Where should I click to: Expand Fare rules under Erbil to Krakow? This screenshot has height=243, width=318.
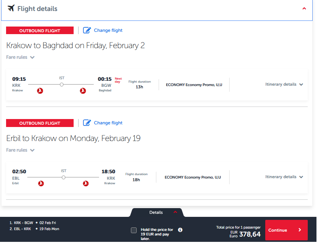pos(20,150)
